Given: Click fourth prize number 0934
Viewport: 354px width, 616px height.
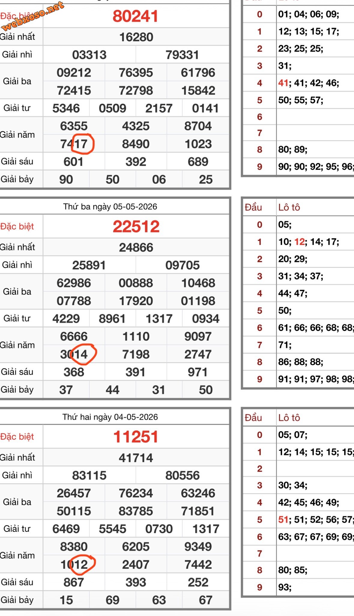Looking at the screenshot, I should (x=206, y=319).
